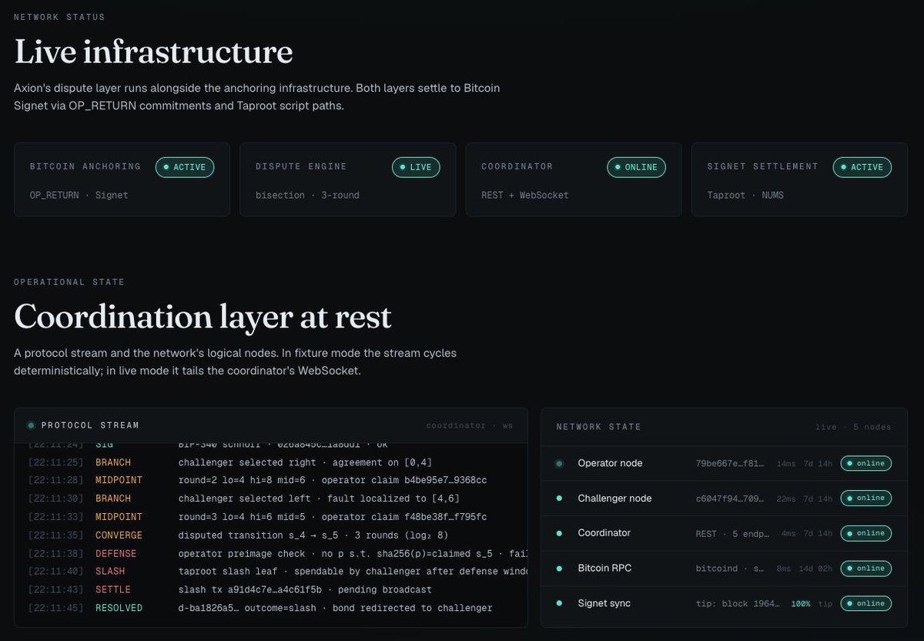Select the 'Operator node' row label
Image resolution: width=924 pixels, height=641 pixels.
coord(610,463)
